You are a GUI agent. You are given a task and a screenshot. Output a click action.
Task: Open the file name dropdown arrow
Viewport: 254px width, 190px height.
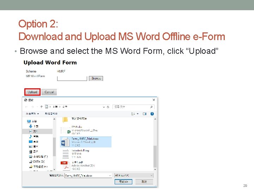click(x=110, y=176)
